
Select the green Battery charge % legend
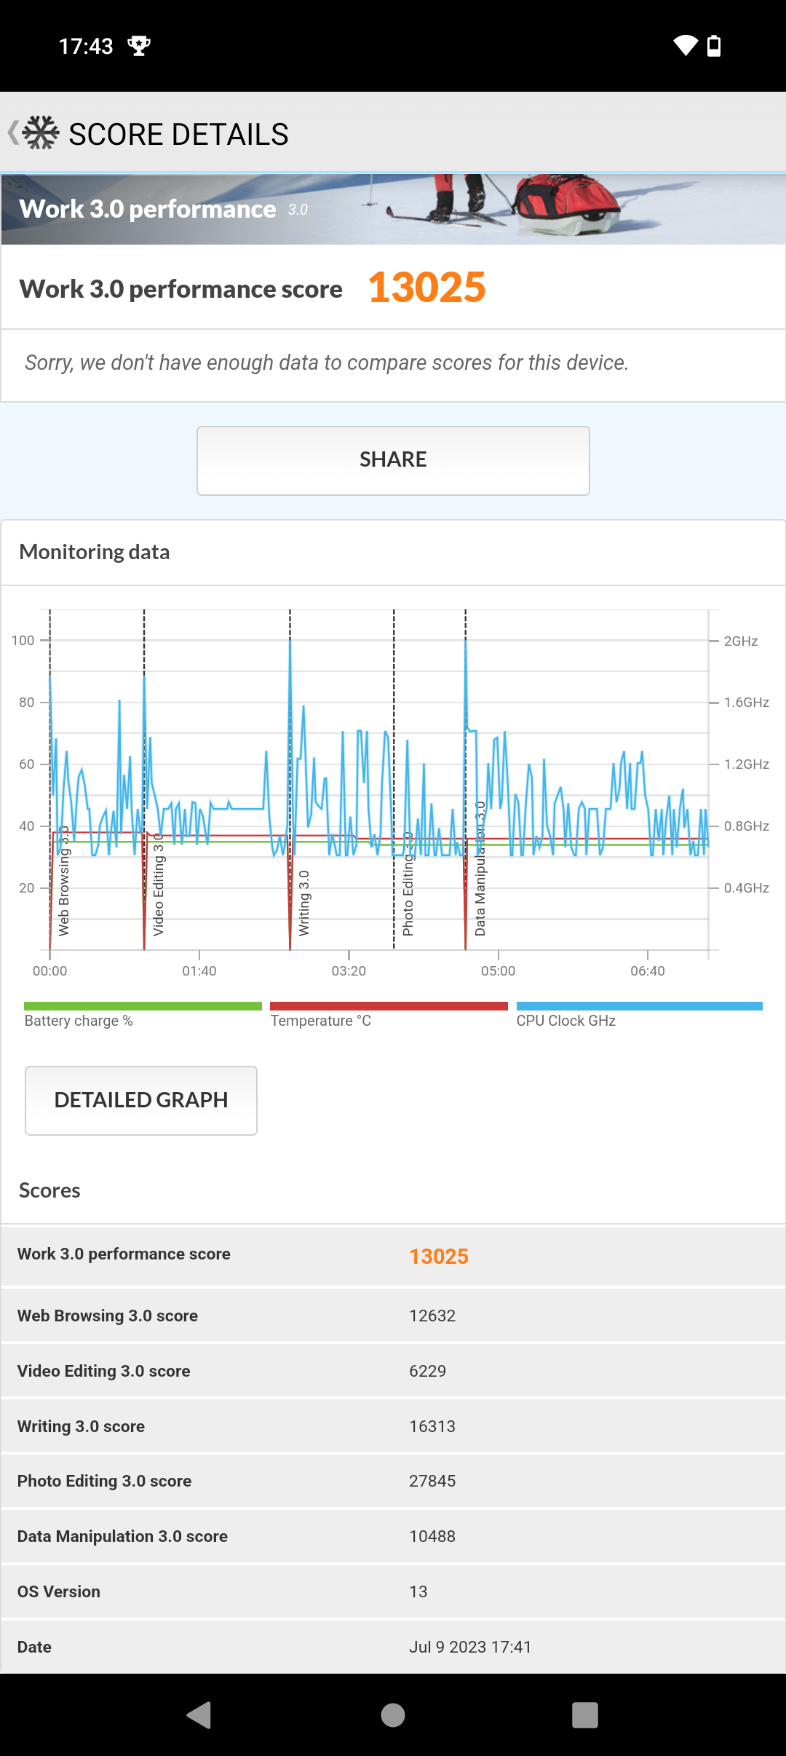coord(143,1014)
